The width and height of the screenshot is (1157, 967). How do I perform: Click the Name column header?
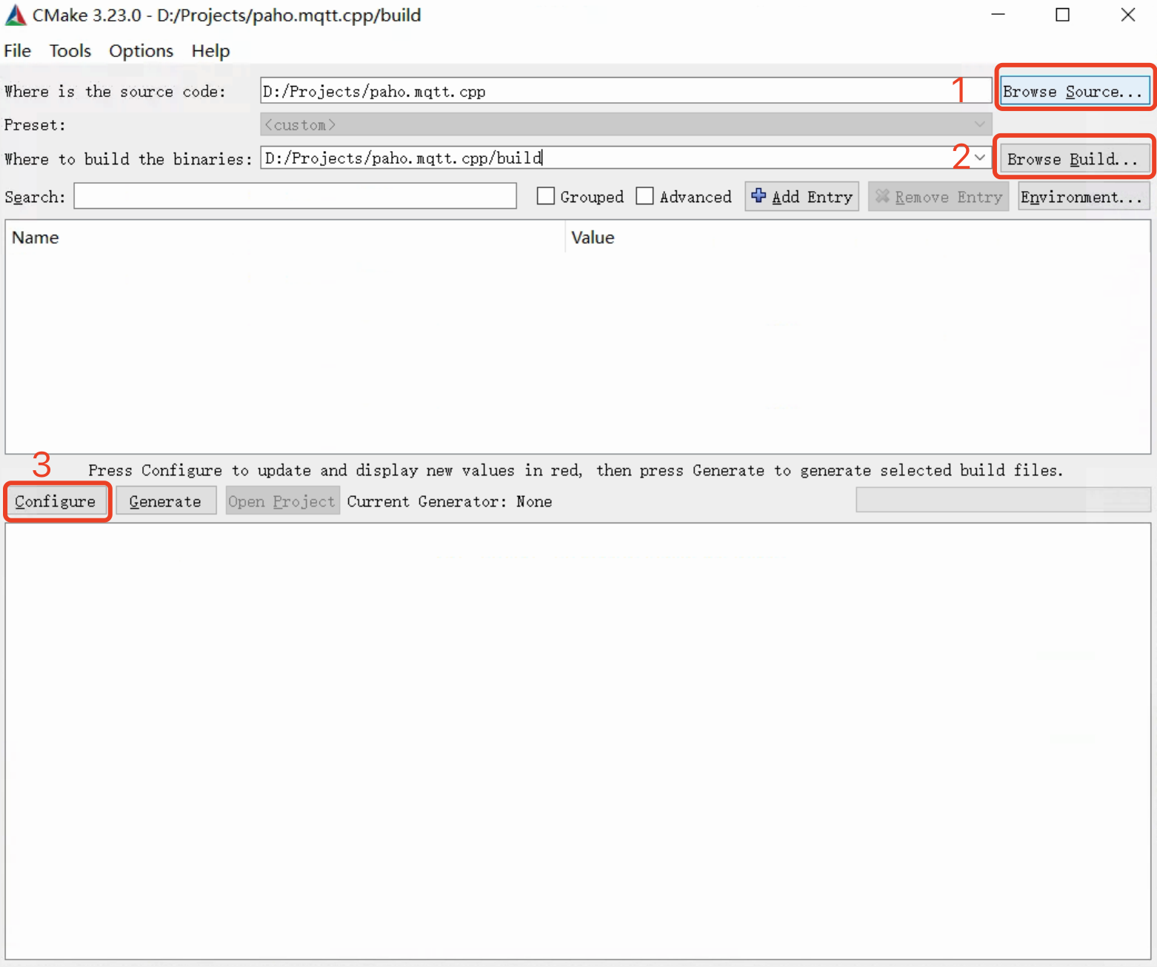click(285, 238)
